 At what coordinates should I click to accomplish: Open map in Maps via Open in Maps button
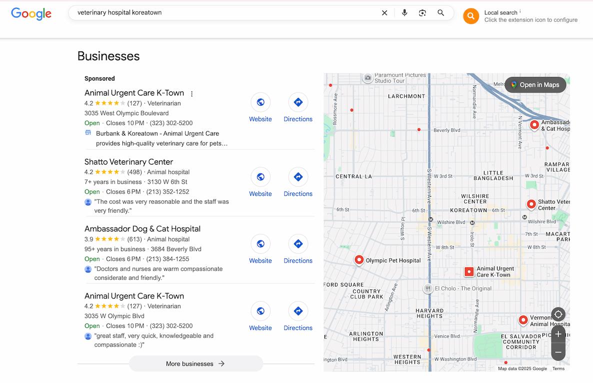[x=535, y=84]
